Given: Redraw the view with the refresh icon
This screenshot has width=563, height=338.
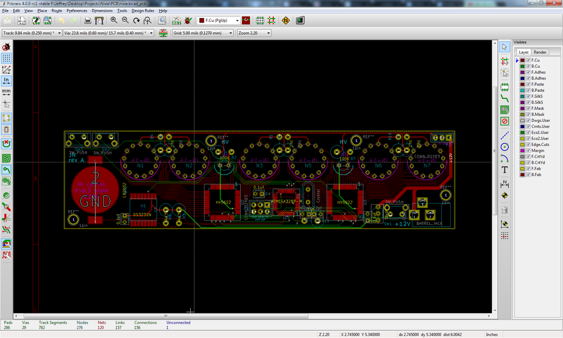Looking at the screenshot, I should (x=136, y=20).
